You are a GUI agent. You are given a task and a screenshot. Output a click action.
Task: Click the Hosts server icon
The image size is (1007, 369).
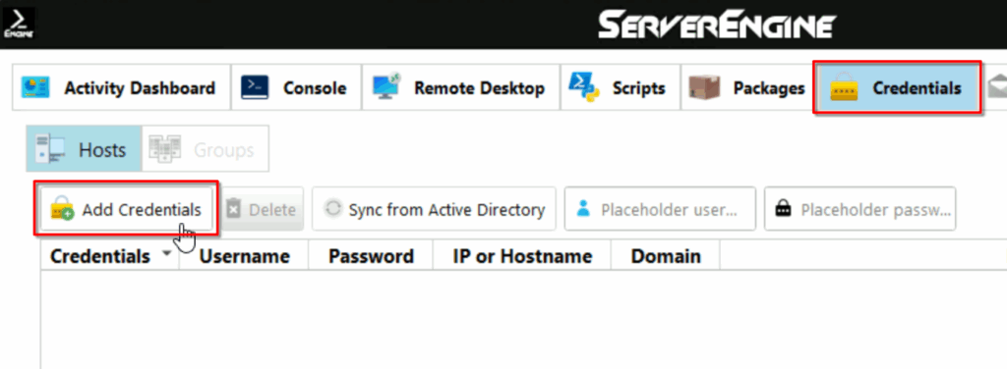[50, 148]
